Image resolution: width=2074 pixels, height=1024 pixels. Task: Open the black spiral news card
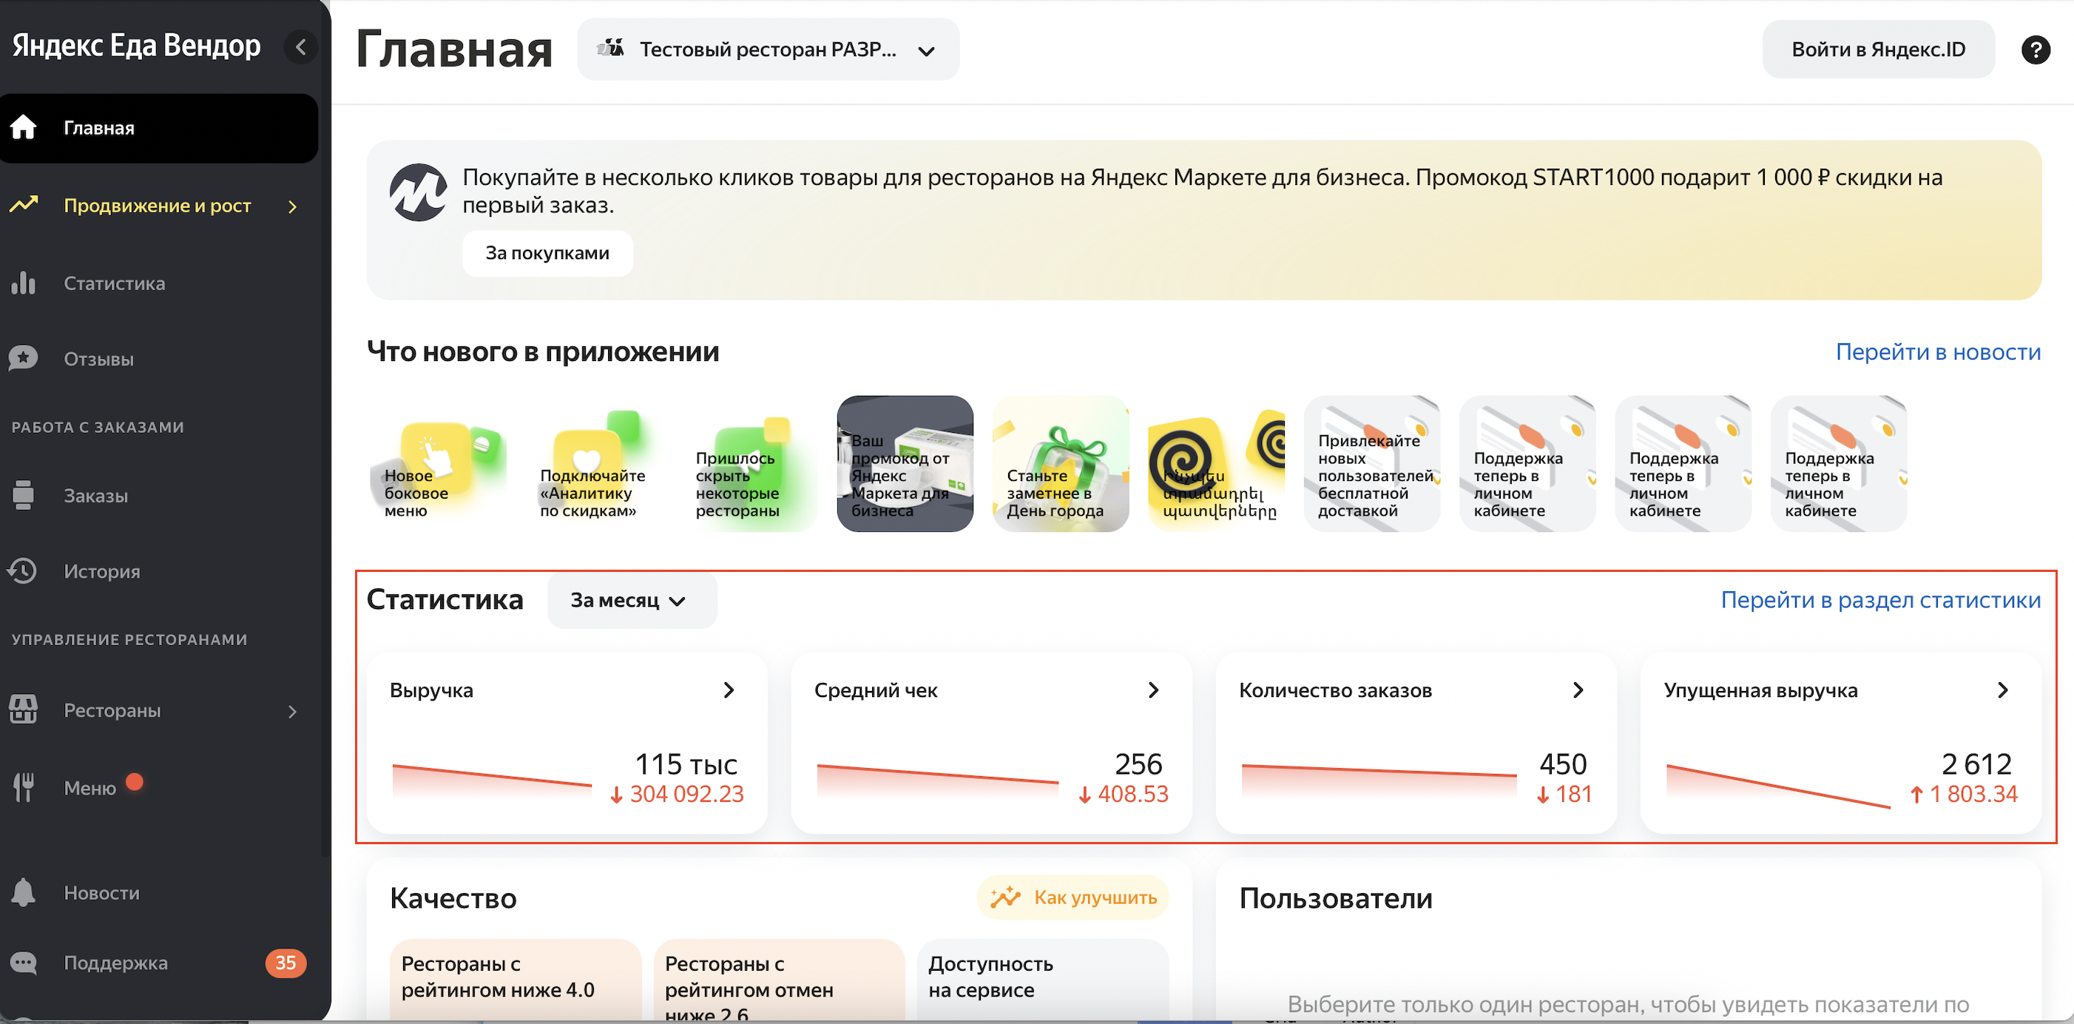click(x=1217, y=463)
